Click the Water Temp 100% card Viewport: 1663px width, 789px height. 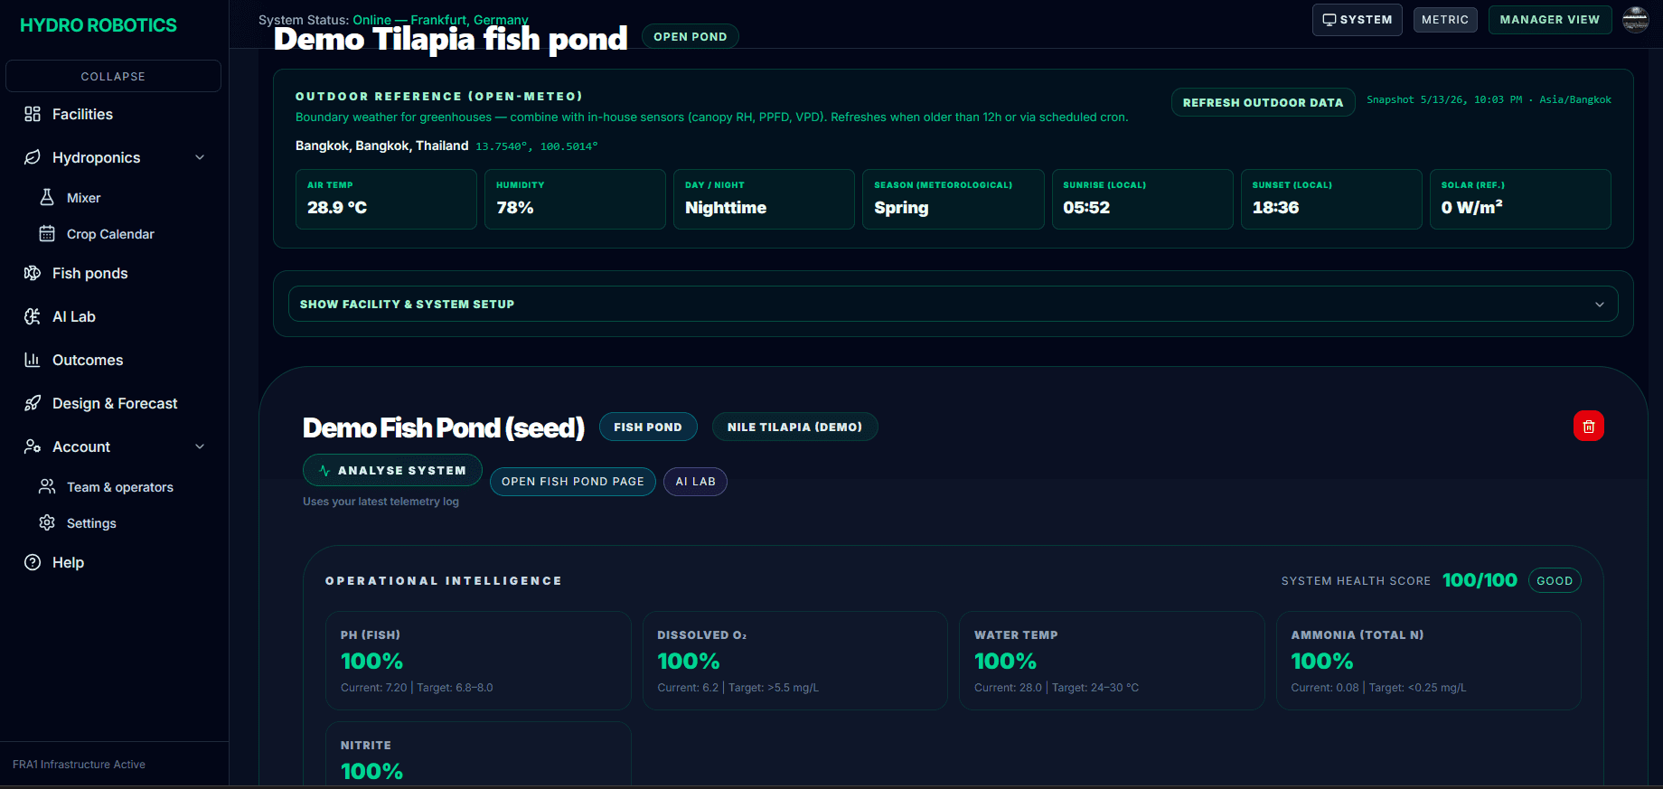[x=1112, y=661]
